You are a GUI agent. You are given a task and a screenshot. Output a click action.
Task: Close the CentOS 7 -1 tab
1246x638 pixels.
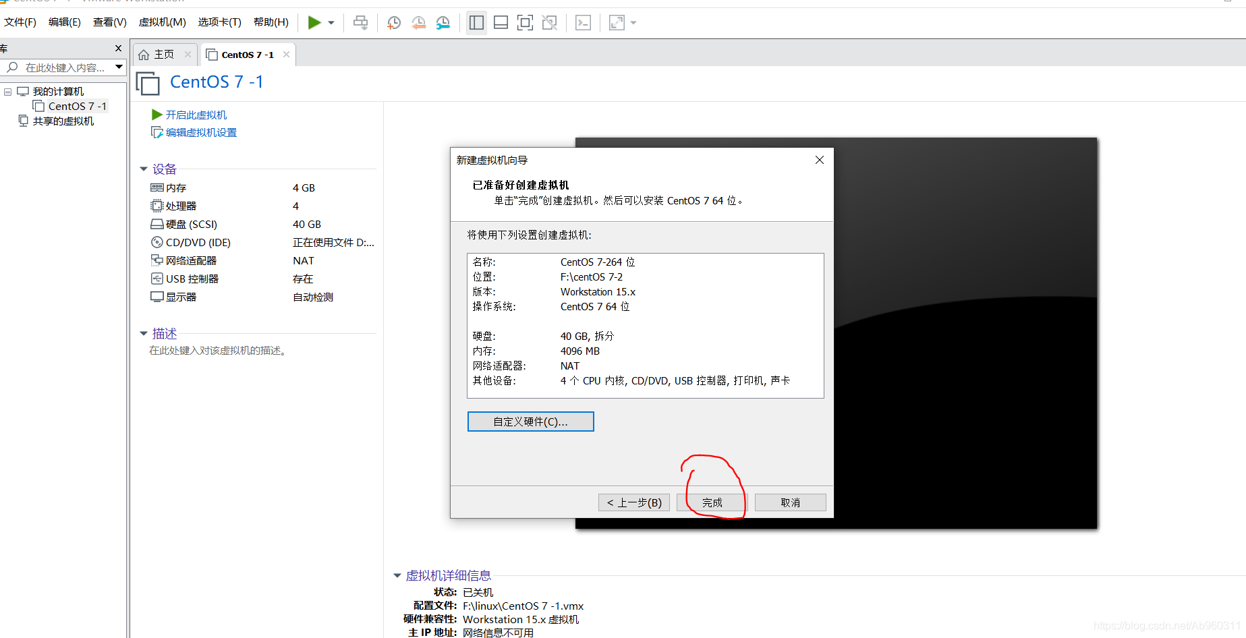point(287,55)
